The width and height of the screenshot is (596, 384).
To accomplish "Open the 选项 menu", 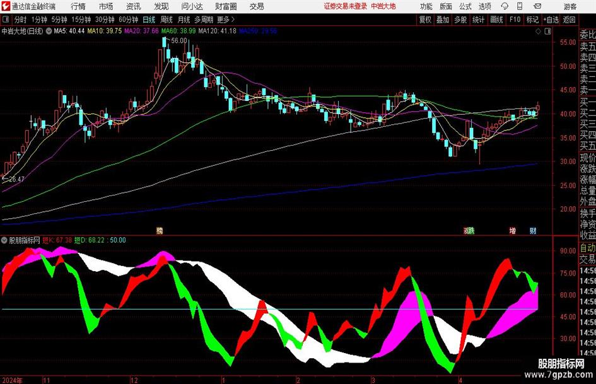I will [485, 6].
